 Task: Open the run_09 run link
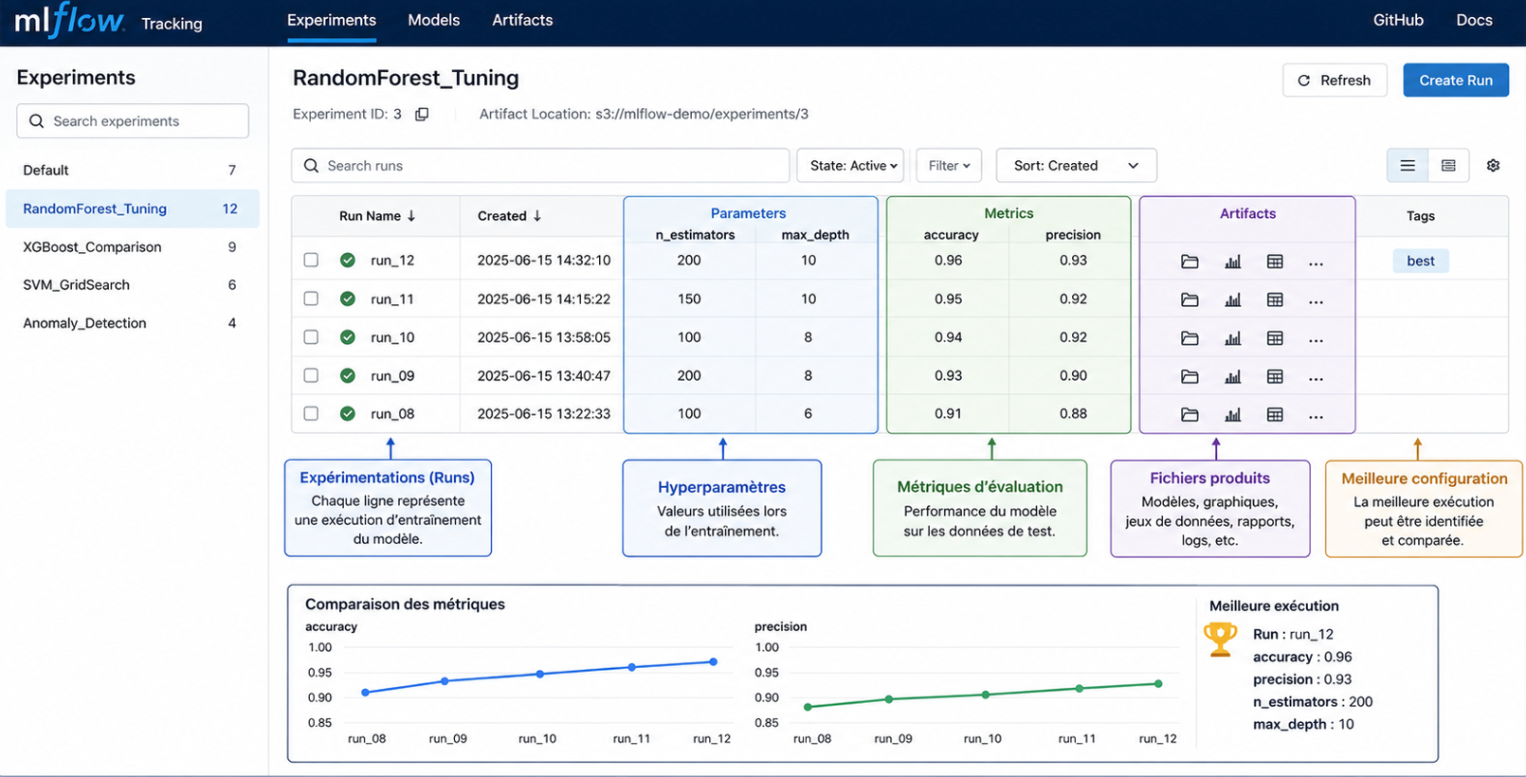[x=392, y=375]
